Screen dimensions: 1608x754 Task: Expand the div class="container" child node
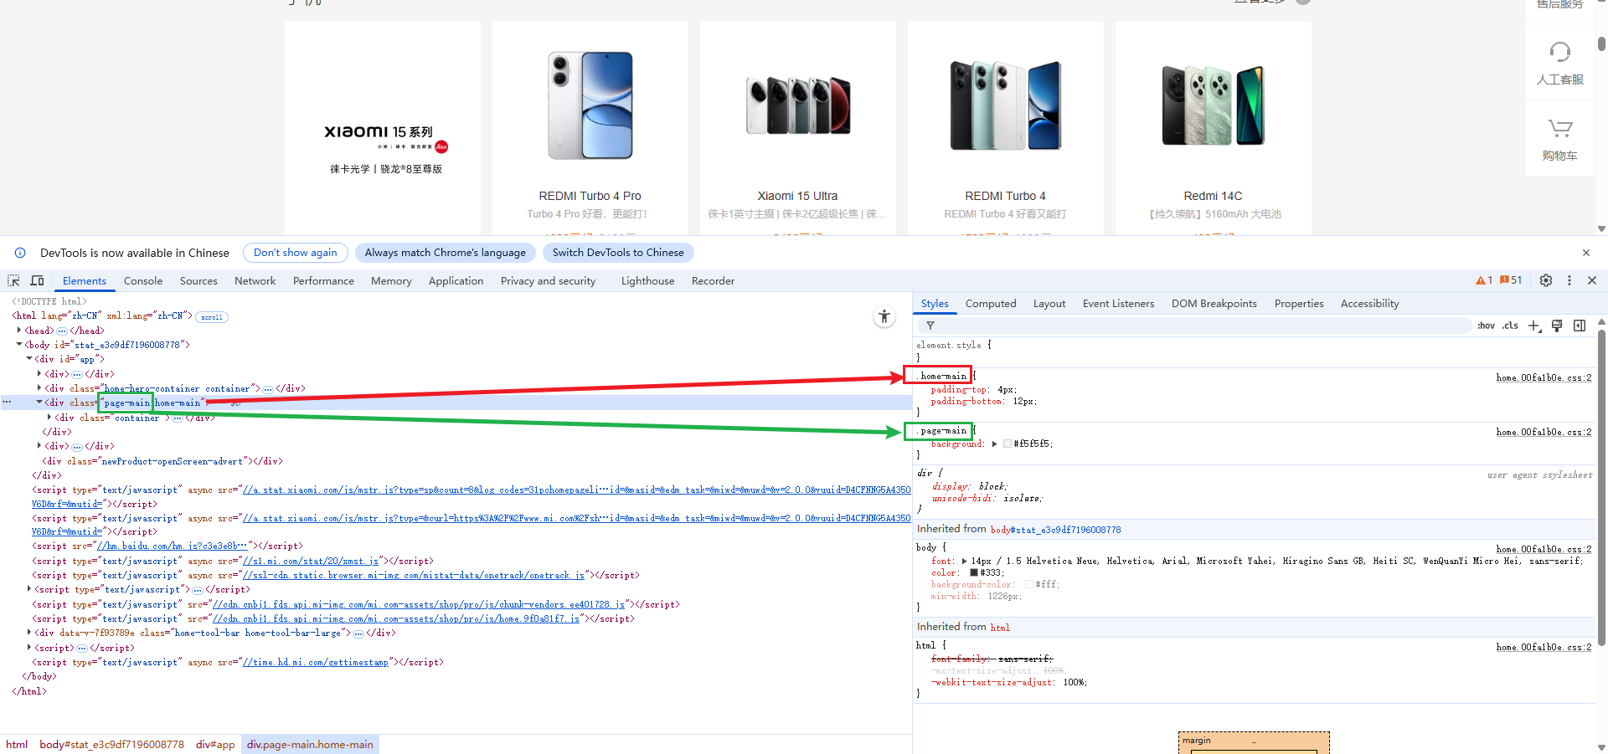[x=49, y=417]
